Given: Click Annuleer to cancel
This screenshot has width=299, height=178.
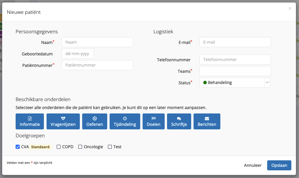Looking at the screenshot, I should click(x=253, y=165).
